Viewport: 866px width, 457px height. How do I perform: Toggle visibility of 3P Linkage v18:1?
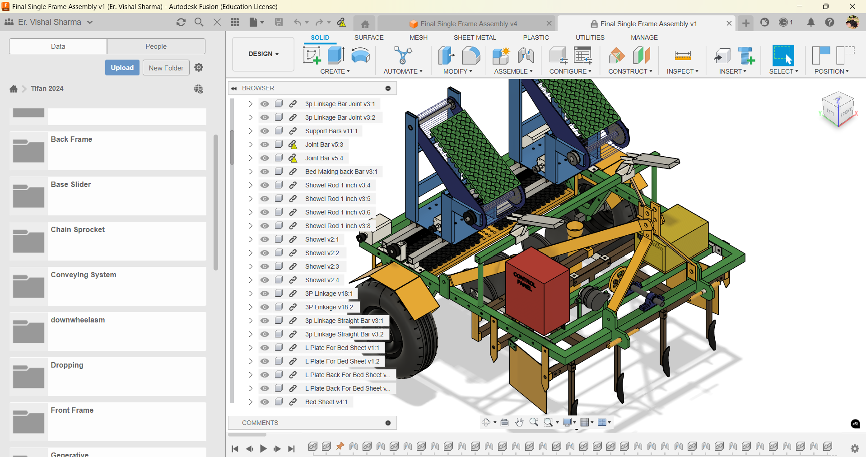point(265,294)
